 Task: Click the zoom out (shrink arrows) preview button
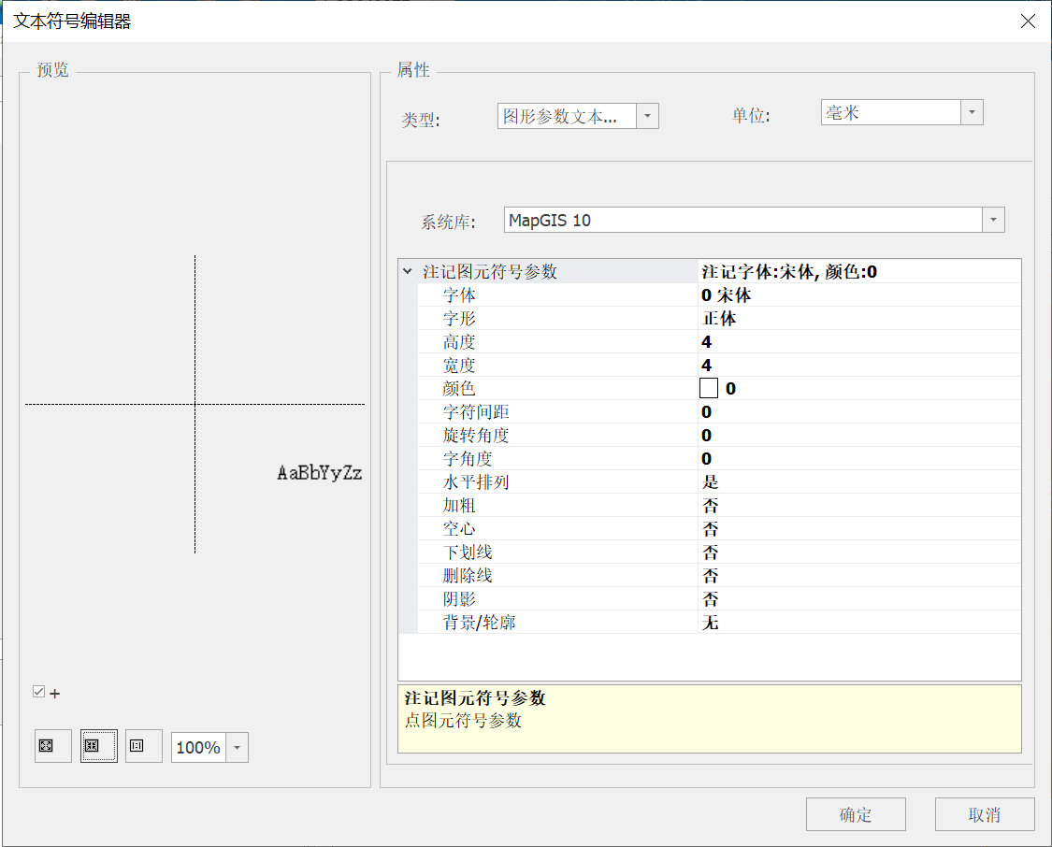click(x=98, y=746)
